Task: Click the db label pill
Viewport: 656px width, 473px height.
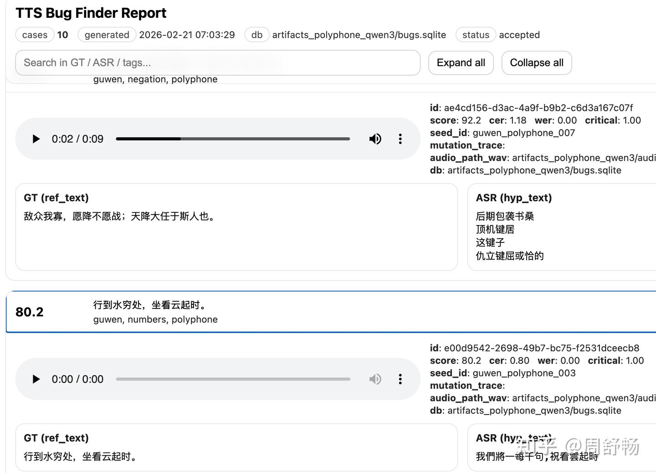Action: [257, 35]
